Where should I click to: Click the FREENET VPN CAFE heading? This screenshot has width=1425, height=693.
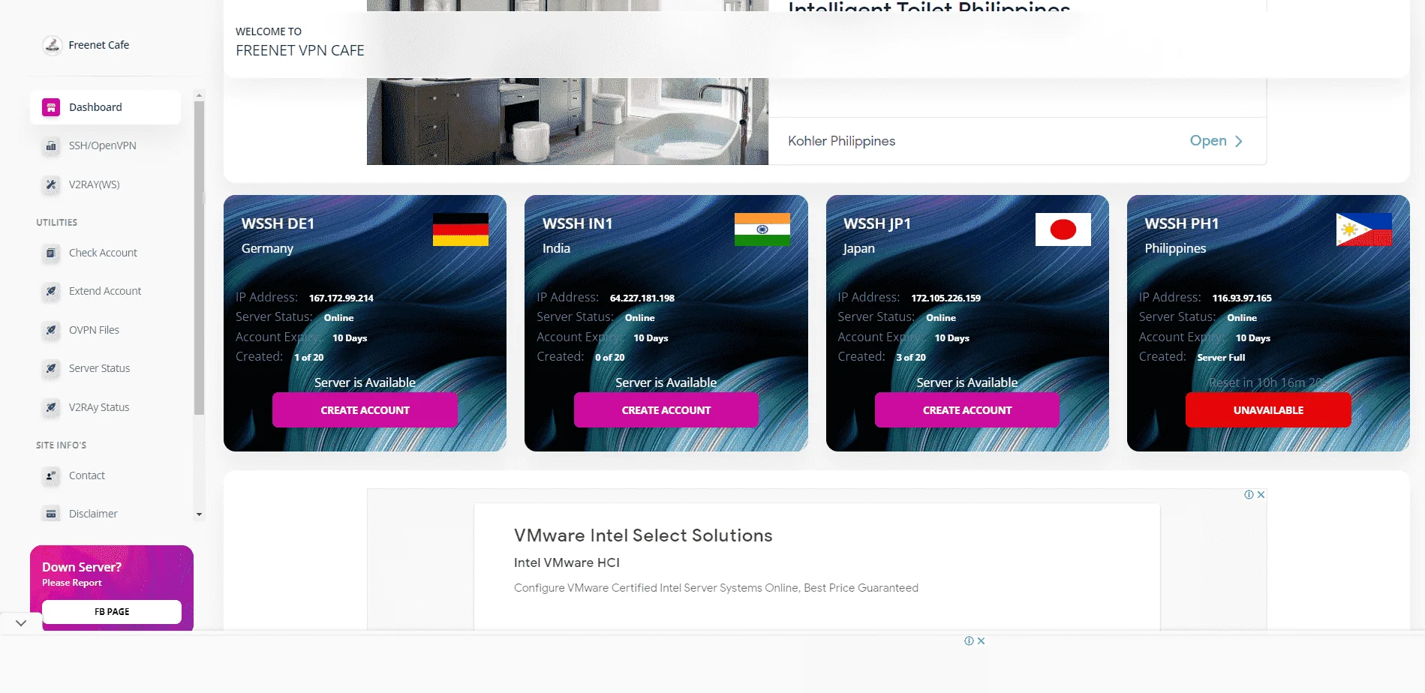coord(300,50)
